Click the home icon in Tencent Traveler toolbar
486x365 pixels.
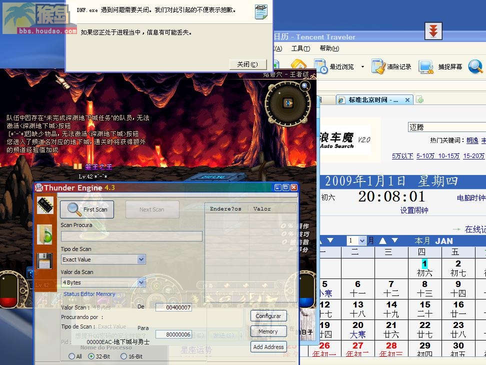coord(298,64)
